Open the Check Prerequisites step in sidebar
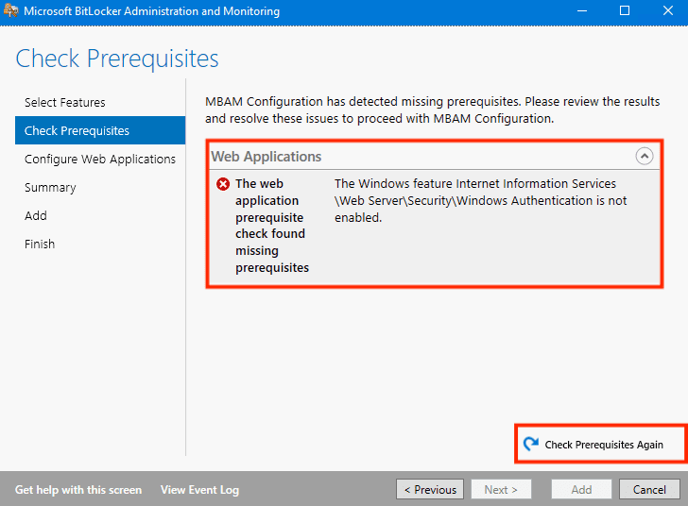688x506 pixels. 100,130
